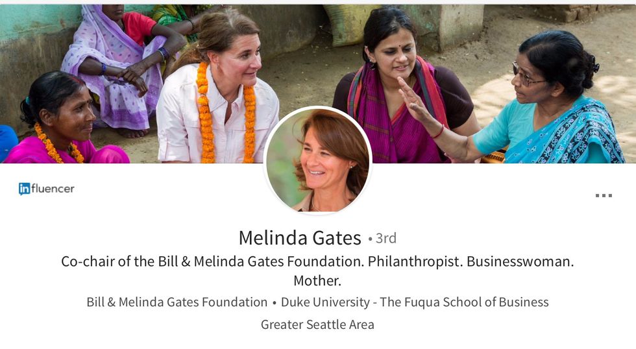The image size is (636, 349).
Task: Open the circular profile photo
Action: (x=318, y=161)
